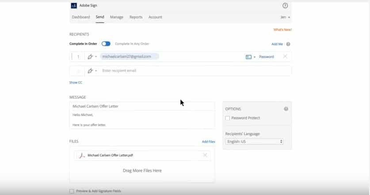Click the help icon next to Add Me
Viewport: 370px width, 195px height.
[x=288, y=44]
